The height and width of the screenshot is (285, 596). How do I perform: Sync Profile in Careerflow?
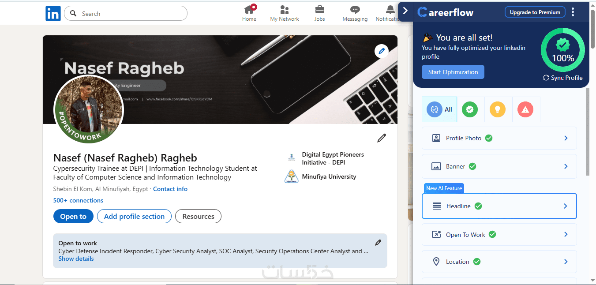(x=563, y=78)
